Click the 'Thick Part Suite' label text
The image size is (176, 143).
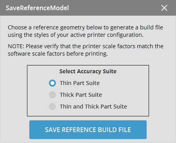pyautogui.click(x=81, y=95)
